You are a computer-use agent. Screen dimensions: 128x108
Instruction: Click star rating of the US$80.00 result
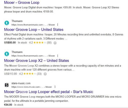40,42
